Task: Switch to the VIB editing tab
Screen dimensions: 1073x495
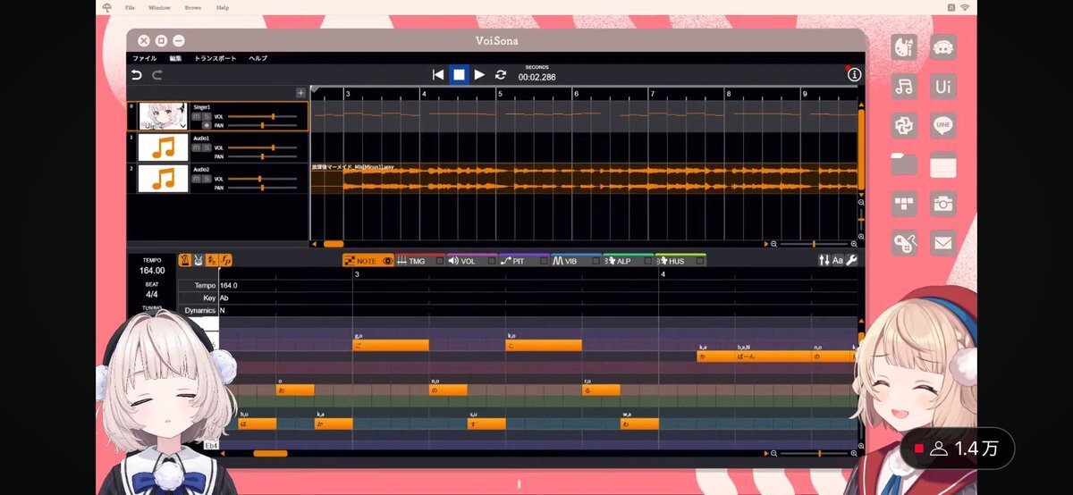Action: coord(568,261)
